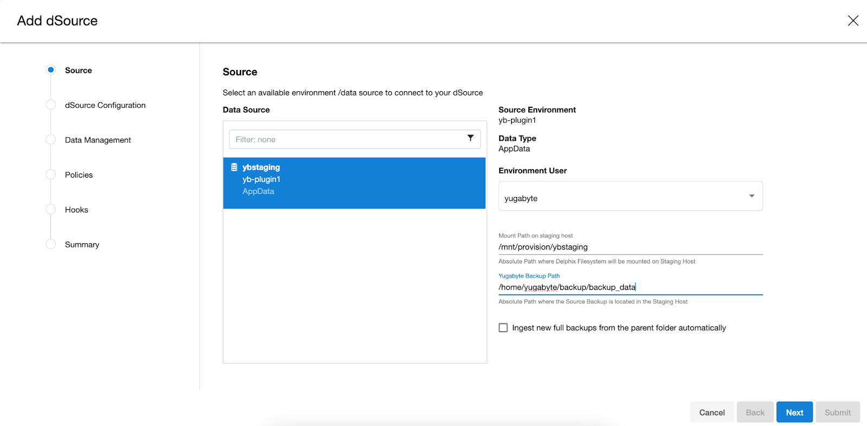Click the filter funnel icon
The width and height of the screenshot is (867, 426).
(470, 138)
